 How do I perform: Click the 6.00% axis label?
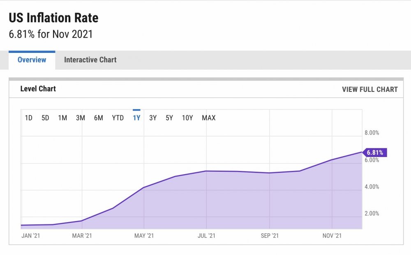pos(372,160)
